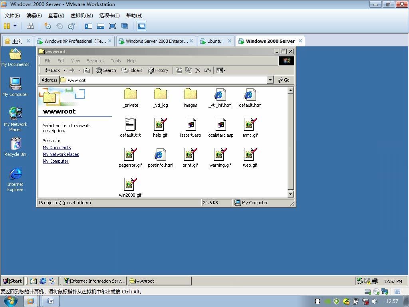Open the Views dropdown in Explorer toolbar
This screenshot has height=307, width=409.
(221, 70)
